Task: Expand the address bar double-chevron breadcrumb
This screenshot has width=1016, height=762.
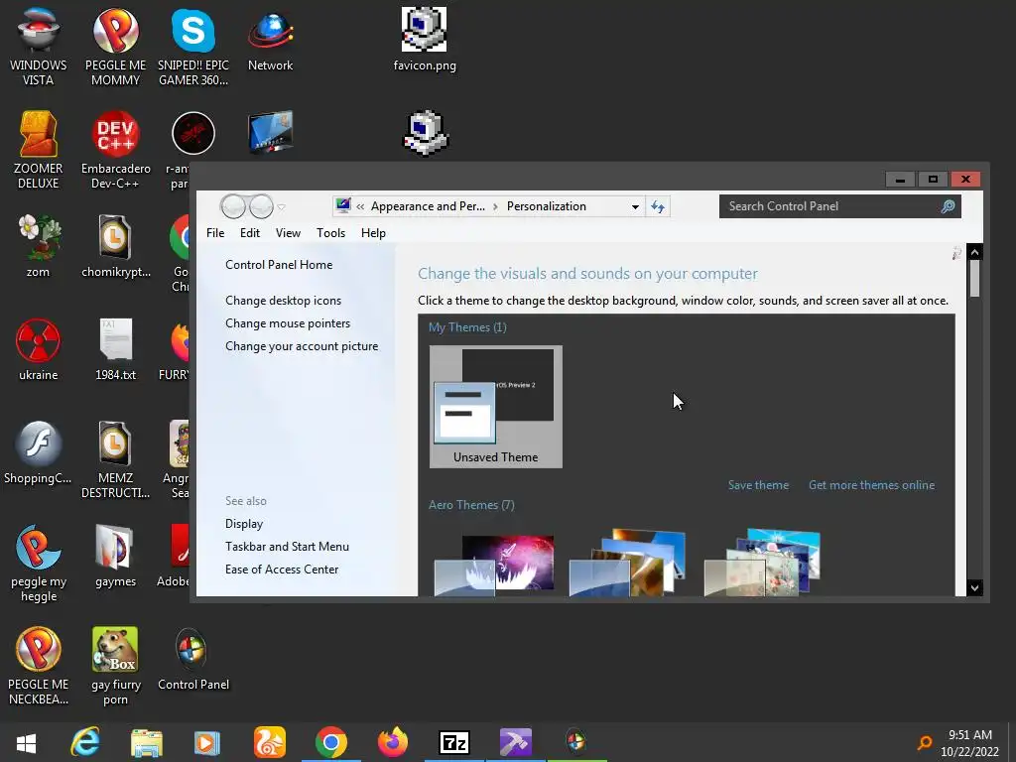Action: (360, 206)
